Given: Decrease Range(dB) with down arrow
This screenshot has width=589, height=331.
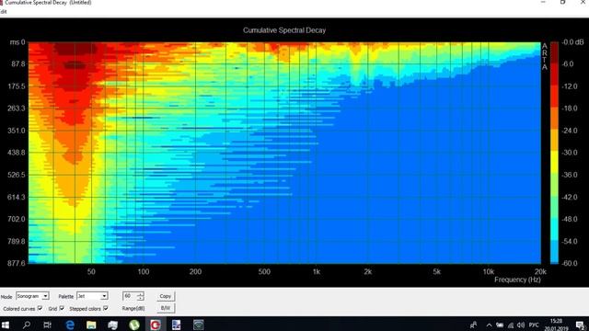Looking at the screenshot, I should 141,298.
